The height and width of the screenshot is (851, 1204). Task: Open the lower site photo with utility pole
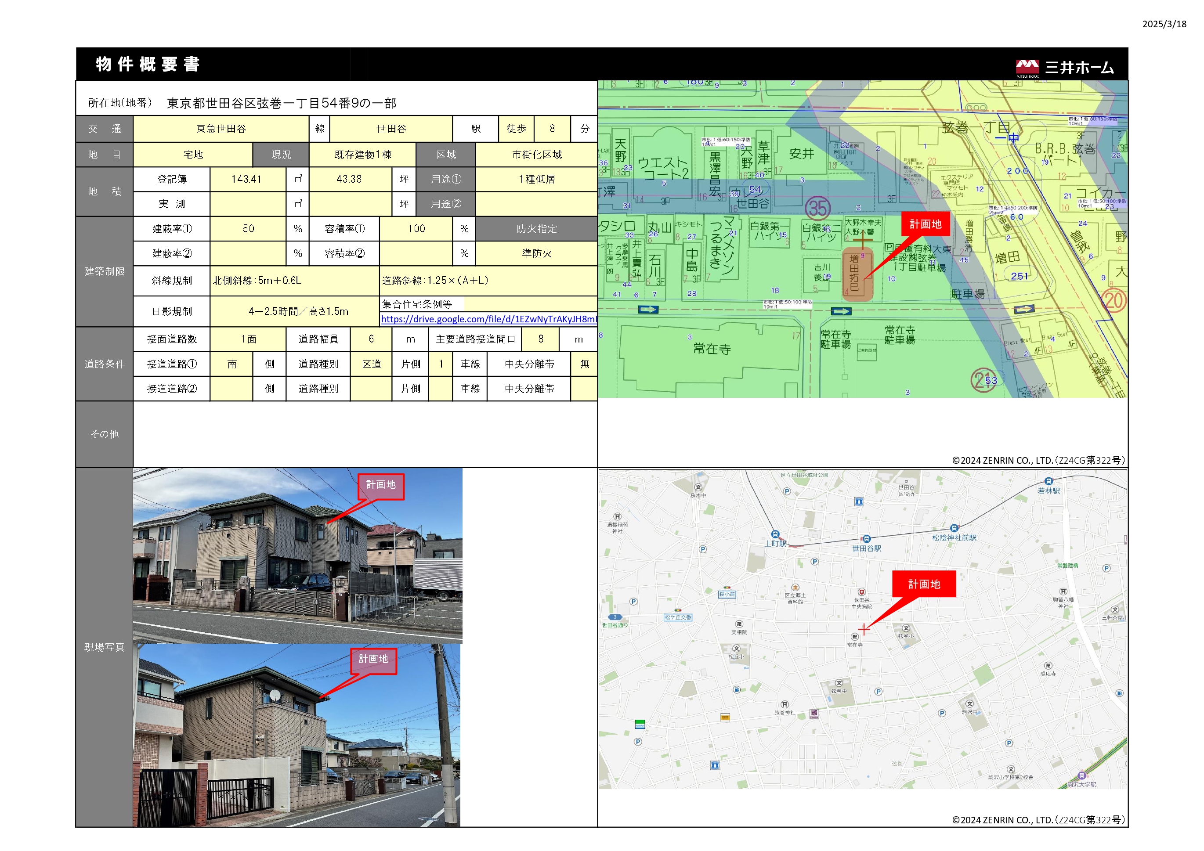pyautogui.click(x=297, y=735)
